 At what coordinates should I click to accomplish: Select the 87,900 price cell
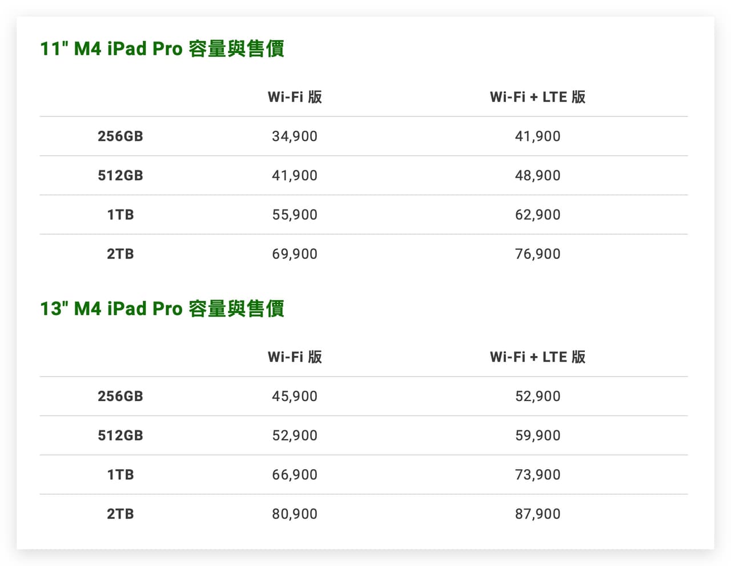pos(537,514)
